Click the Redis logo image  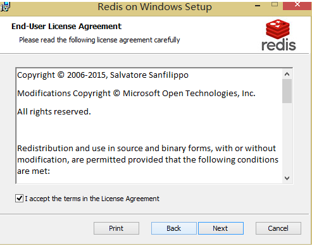pyautogui.click(x=278, y=35)
